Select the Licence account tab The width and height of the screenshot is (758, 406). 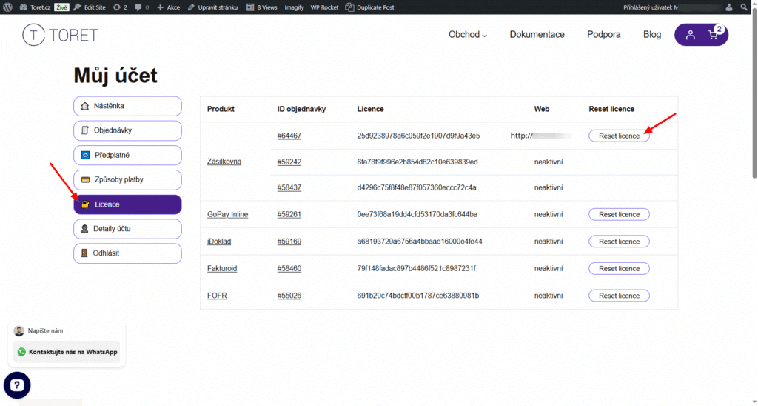[127, 204]
